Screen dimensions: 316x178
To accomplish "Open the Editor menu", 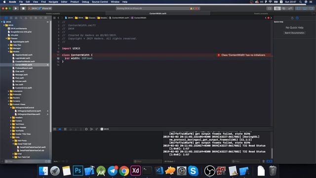I will pos(64,2).
